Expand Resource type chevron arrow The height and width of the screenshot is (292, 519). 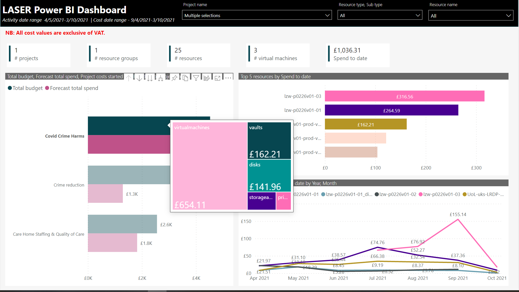[x=418, y=15]
